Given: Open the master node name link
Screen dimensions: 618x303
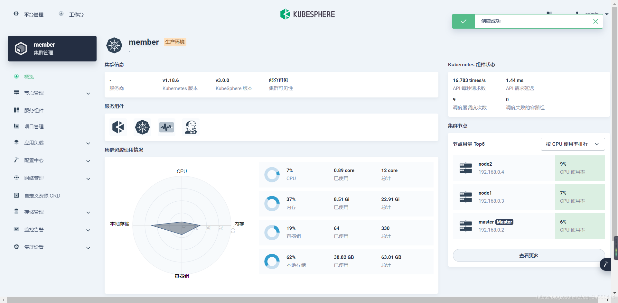Looking at the screenshot, I should point(486,222).
